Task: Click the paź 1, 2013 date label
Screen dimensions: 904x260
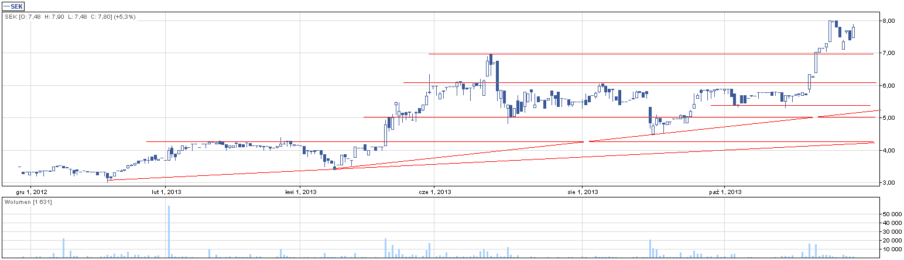Action: (724, 191)
